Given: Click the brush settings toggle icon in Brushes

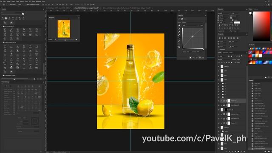Looking at the screenshot, I should [23, 14].
